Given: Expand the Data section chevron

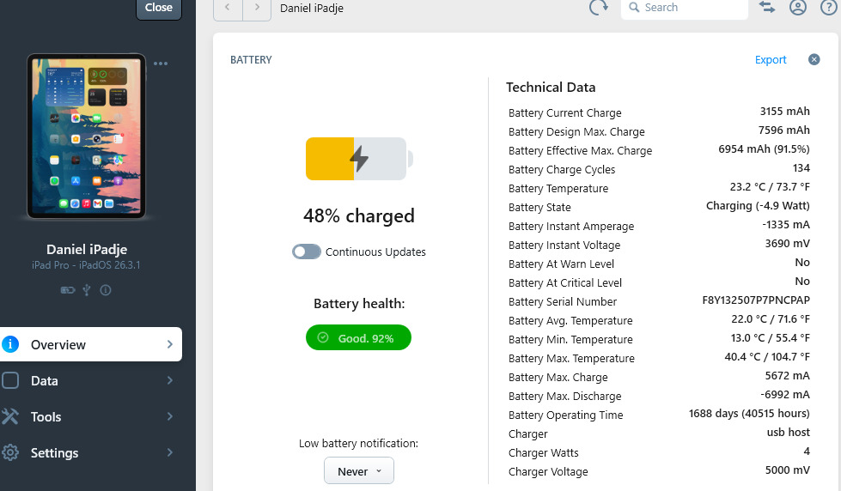Looking at the screenshot, I should tap(170, 380).
